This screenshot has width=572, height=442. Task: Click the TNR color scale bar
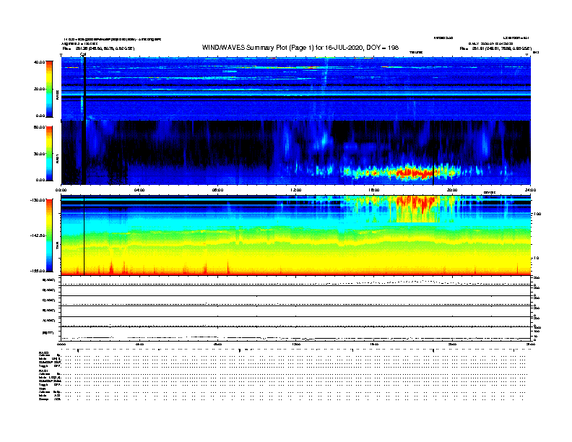coord(49,235)
